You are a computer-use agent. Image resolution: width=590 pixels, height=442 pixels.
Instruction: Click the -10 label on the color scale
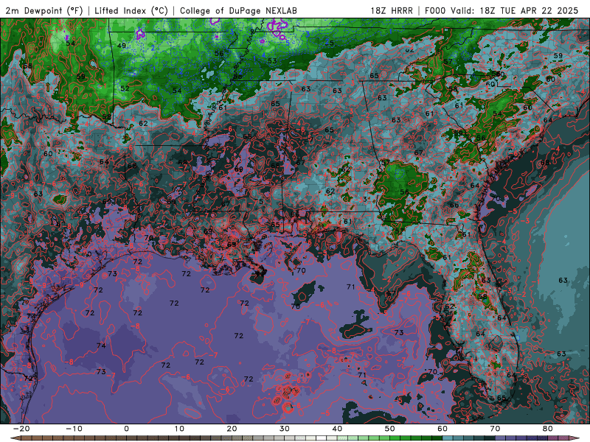tap(74, 429)
